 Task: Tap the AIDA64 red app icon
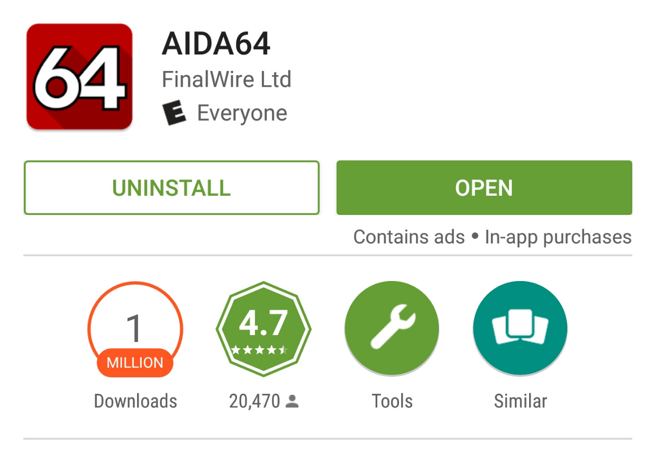click(79, 77)
